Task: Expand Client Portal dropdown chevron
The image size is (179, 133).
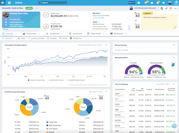Action: click(104, 34)
